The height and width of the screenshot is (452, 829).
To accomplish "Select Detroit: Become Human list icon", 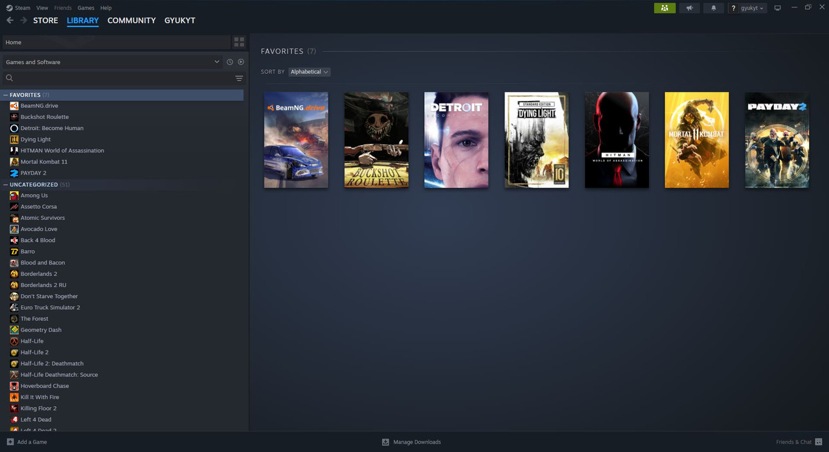I will coord(14,128).
